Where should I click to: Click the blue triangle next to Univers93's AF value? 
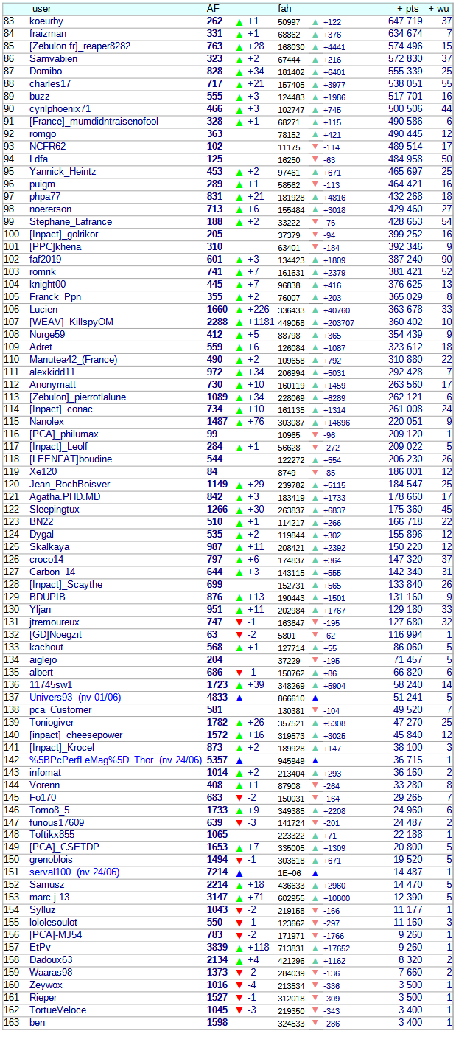pyautogui.click(x=239, y=698)
